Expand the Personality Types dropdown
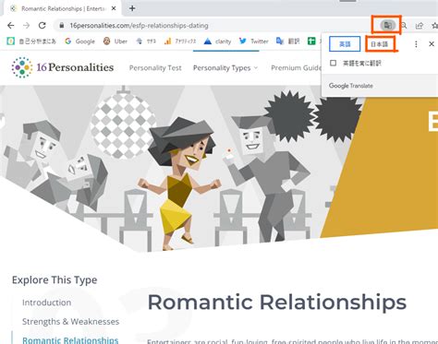Screen dimensions: 438x344 225,68
